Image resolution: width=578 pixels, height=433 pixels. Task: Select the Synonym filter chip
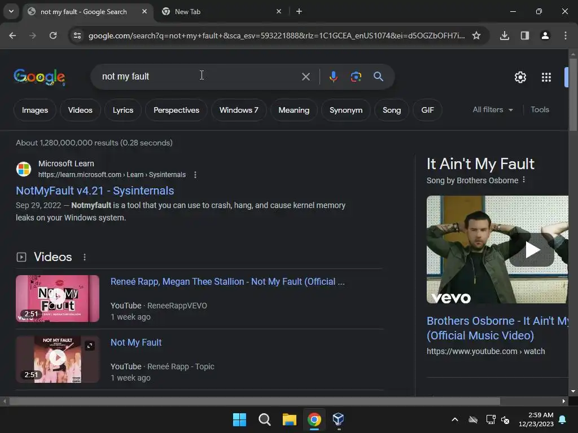[346, 110]
